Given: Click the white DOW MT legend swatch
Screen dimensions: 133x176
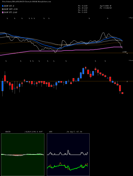Looking at the screenshot, I should click(x=3, y=9).
